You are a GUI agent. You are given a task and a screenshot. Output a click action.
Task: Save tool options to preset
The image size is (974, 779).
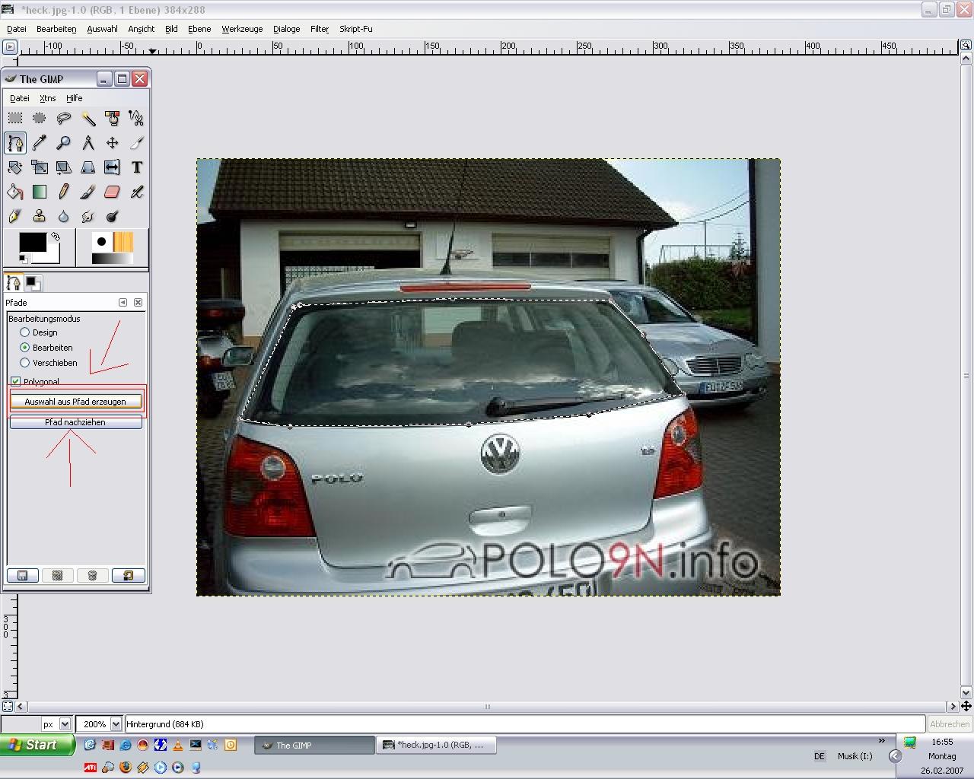(23, 576)
